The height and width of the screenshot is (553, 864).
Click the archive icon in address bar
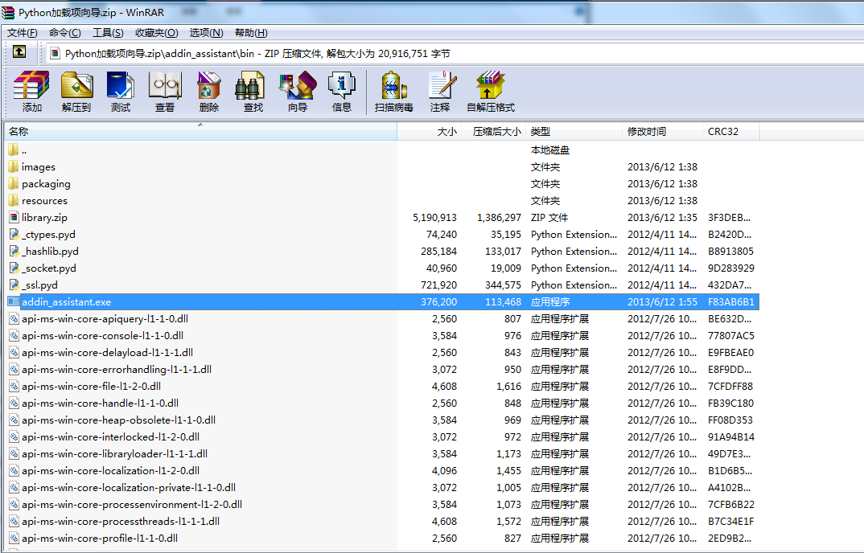click(x=55, y=53)
